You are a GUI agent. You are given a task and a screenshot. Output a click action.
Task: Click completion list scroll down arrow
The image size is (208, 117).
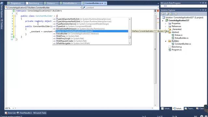pos(130,43)
